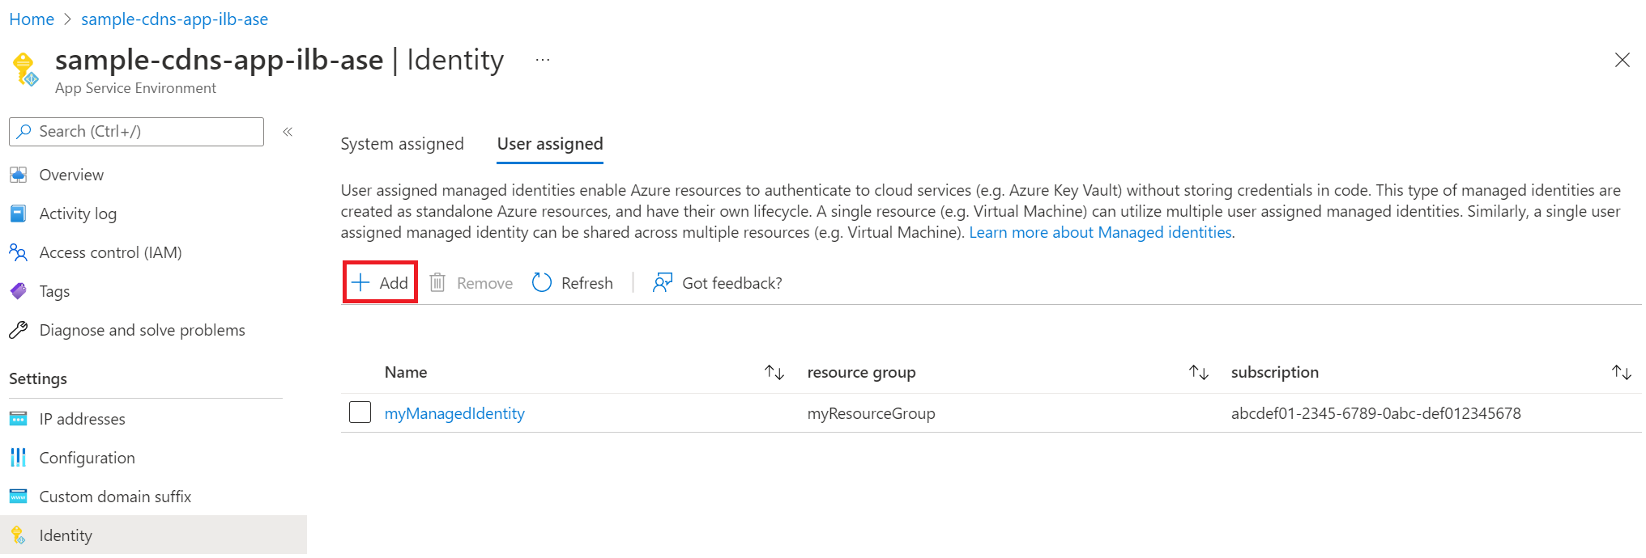Click the Add identity plus icon
Screen dimensions: 1646x558
[360, 282]
